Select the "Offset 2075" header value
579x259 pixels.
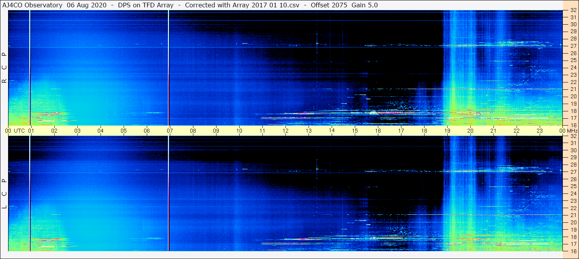pyautogui.click(x=329, y=5)
